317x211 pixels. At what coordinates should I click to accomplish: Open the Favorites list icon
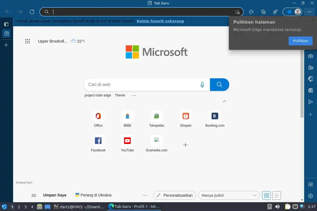(x=251, y=12)
